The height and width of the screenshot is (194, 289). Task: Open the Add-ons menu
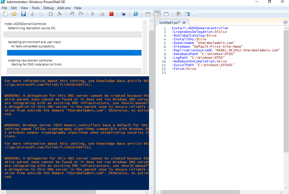tap(64, 8)
